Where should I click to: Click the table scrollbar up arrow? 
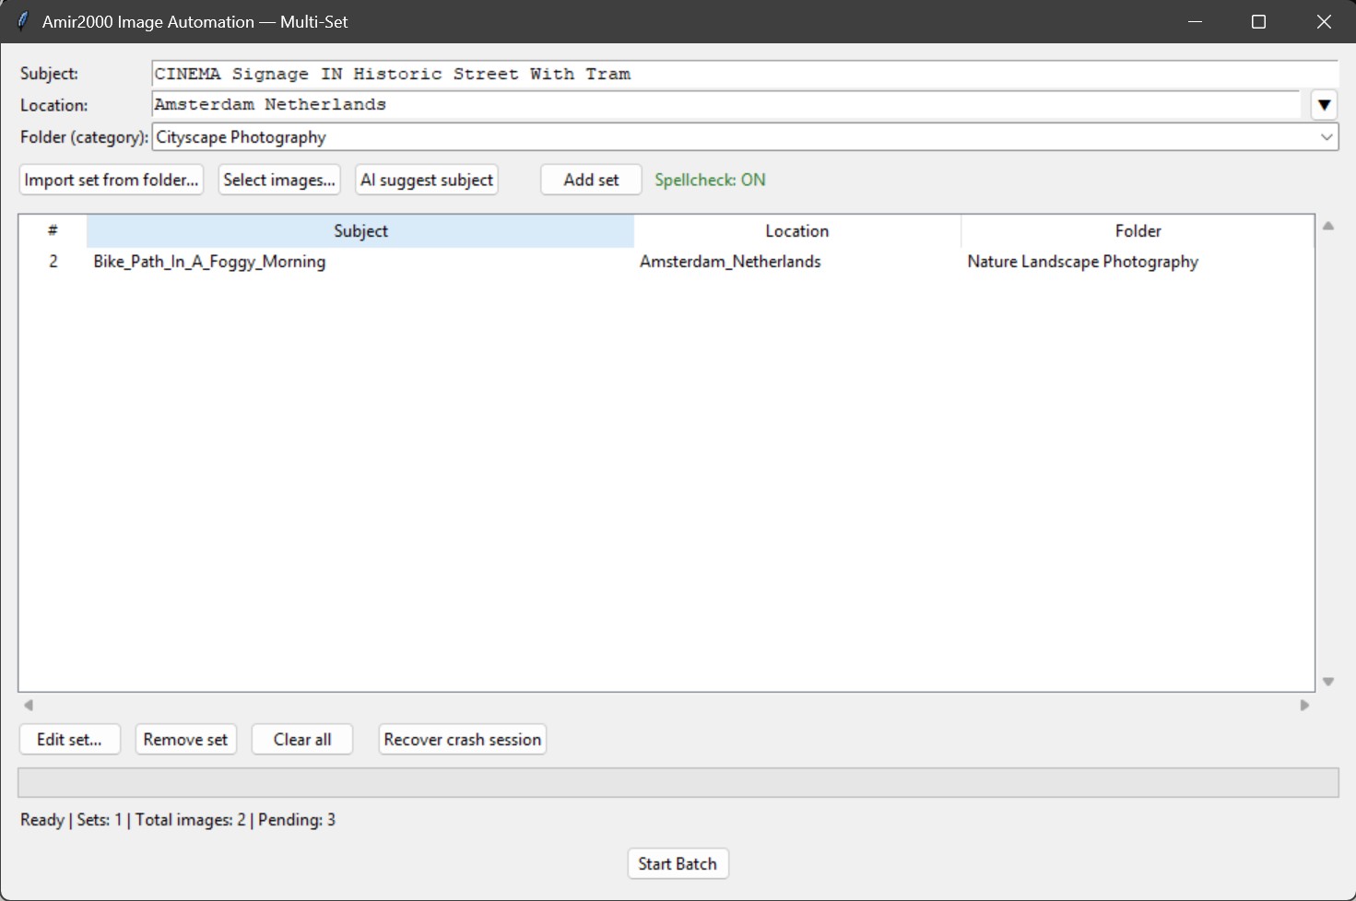coord(1328,224)
